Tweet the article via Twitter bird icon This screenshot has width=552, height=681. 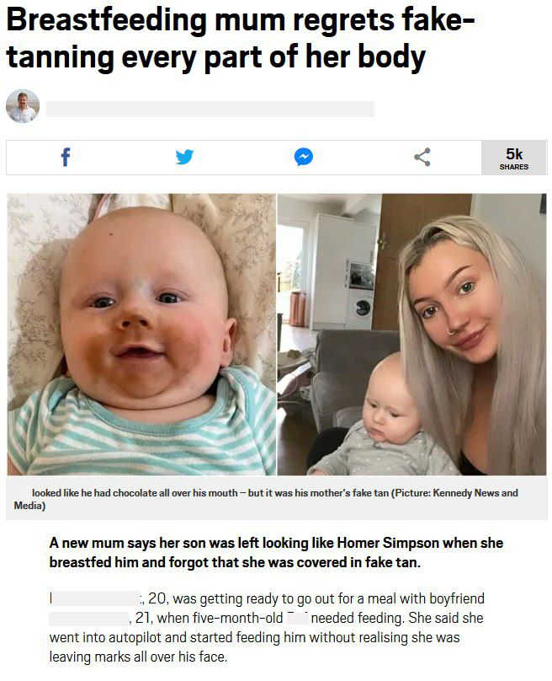(185, 158)
